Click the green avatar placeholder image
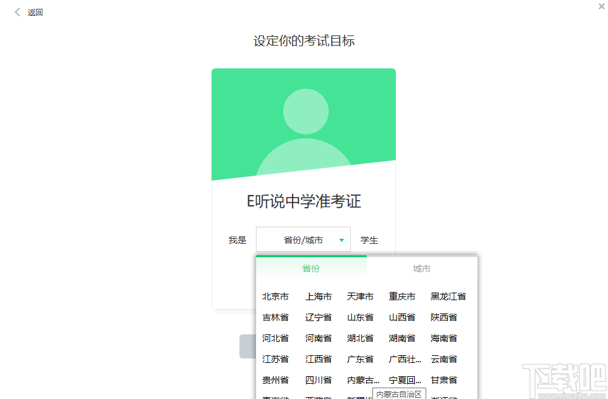This screenshot has height=399, width=608. click(303, 125)
